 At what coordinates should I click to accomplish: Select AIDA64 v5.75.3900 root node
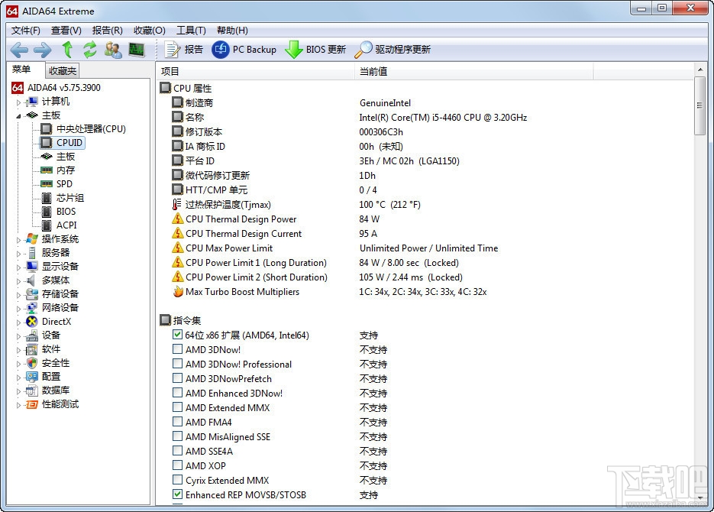tap(56, 87)
